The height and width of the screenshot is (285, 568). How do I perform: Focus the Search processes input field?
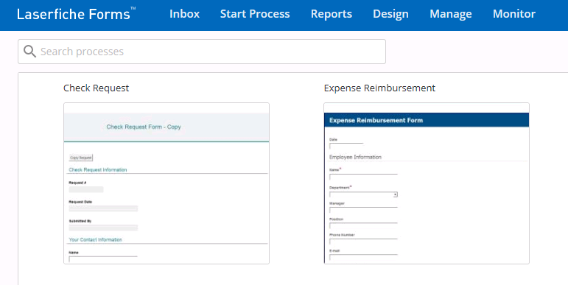[x=202, y=52]
